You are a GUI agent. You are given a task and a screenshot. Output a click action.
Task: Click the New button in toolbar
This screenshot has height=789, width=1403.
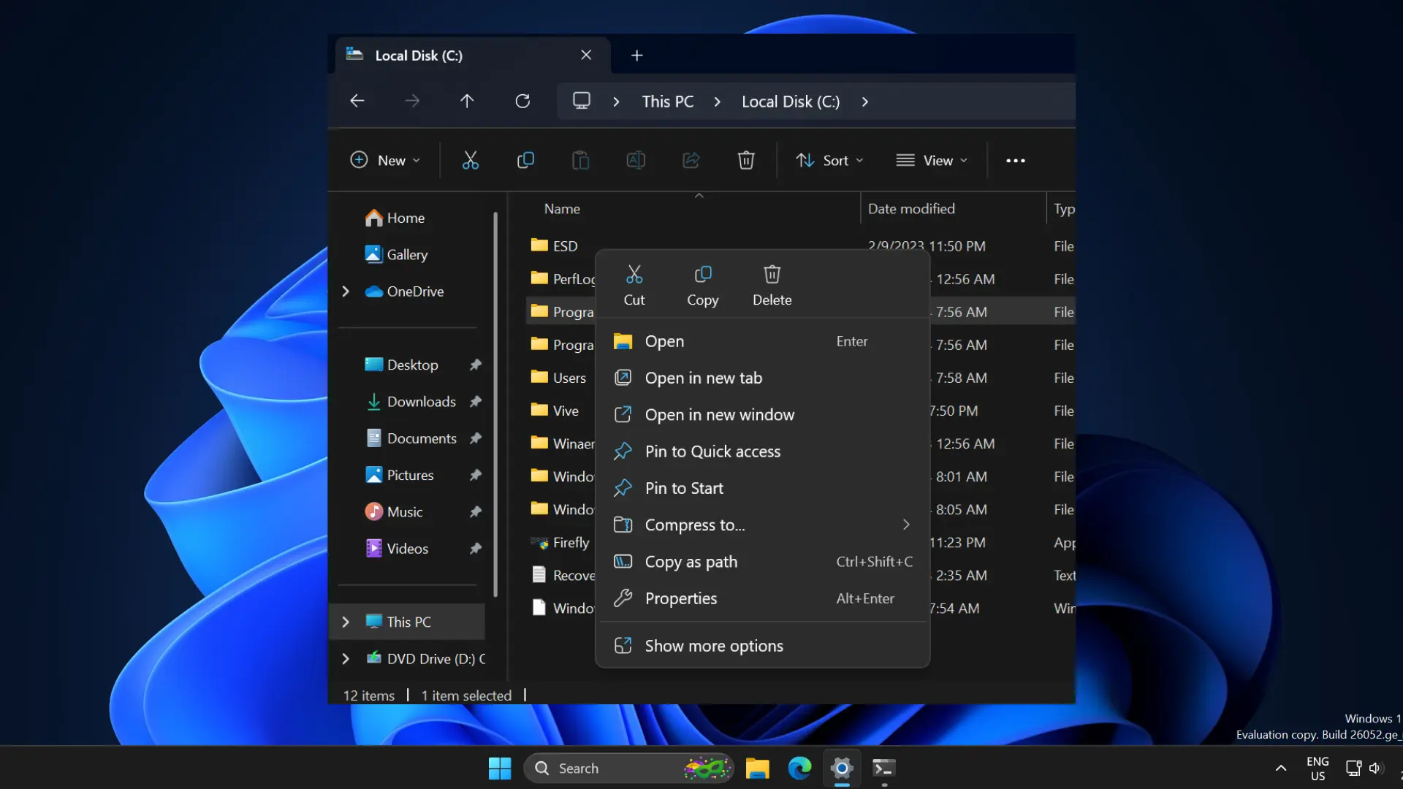click(386, 160)
